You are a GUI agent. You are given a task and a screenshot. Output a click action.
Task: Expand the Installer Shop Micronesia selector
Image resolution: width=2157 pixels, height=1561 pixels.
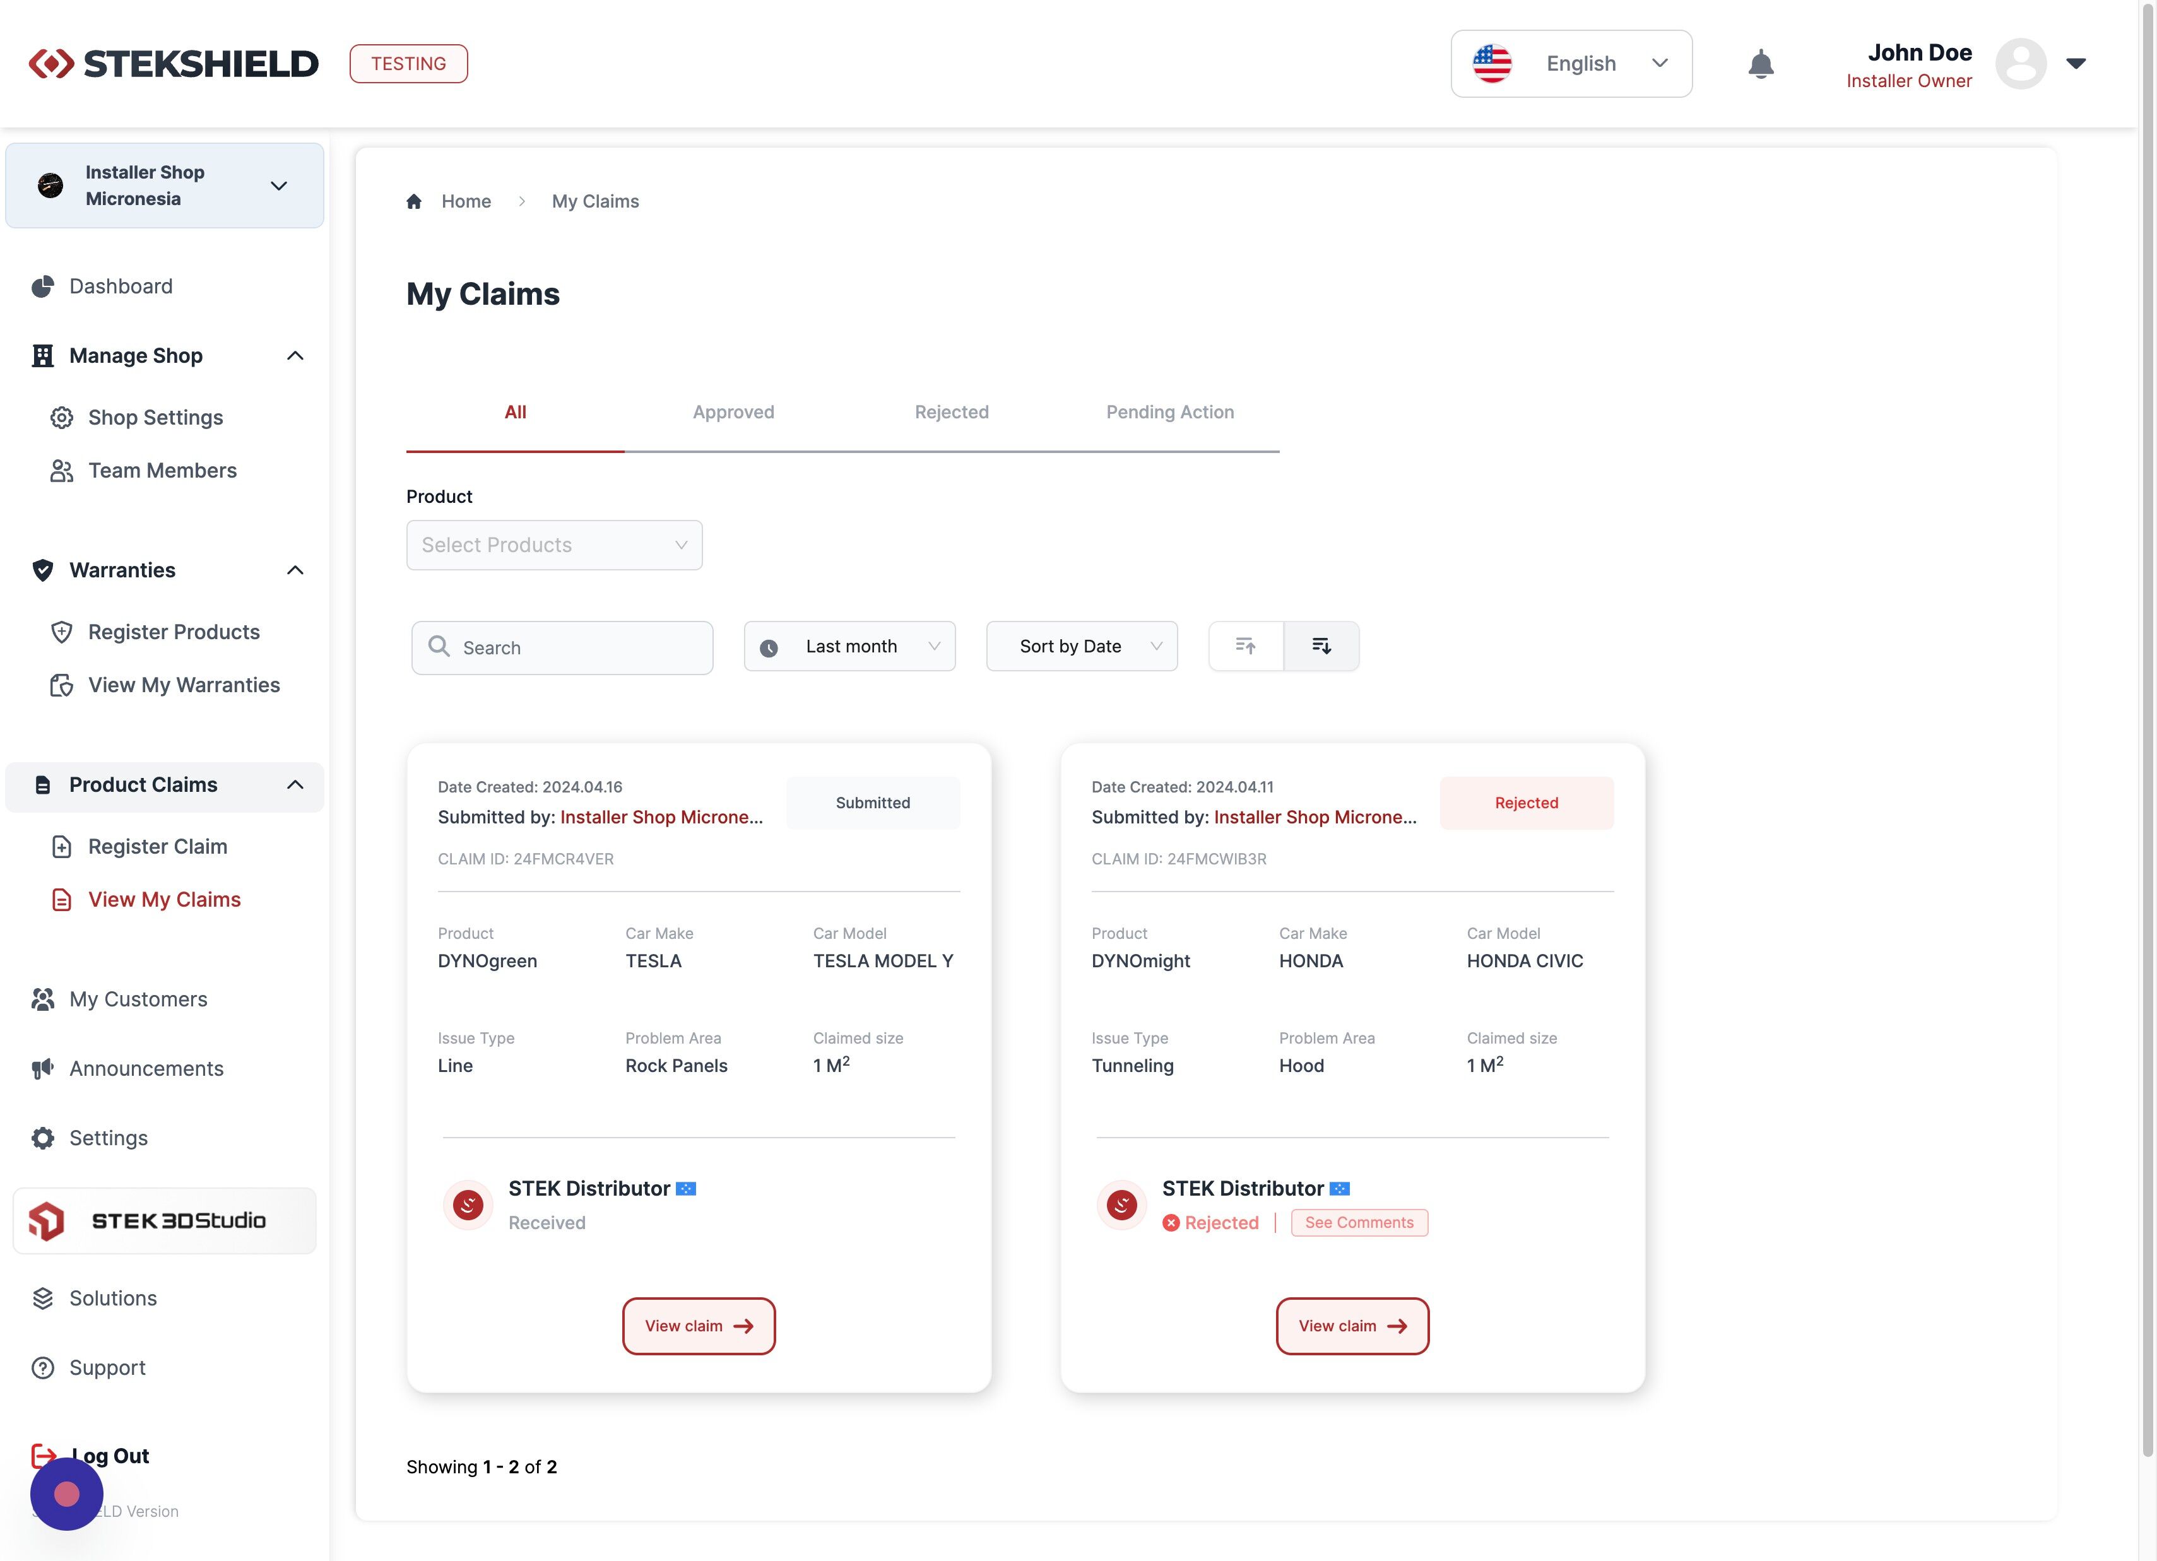(165, 186)
